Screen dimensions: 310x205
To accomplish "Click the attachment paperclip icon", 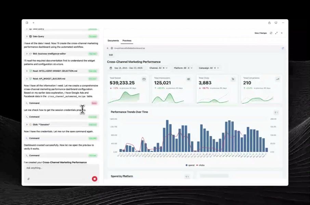I will pyautogui.click(x=28, y=179).
